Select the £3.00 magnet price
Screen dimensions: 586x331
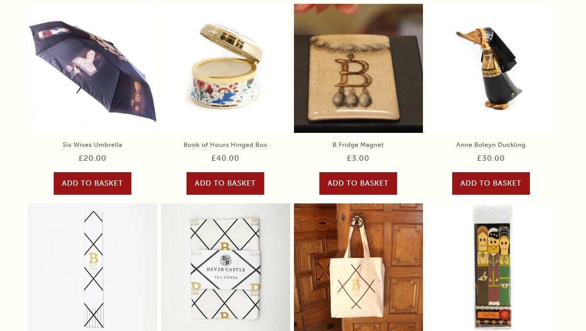point(358,158)
